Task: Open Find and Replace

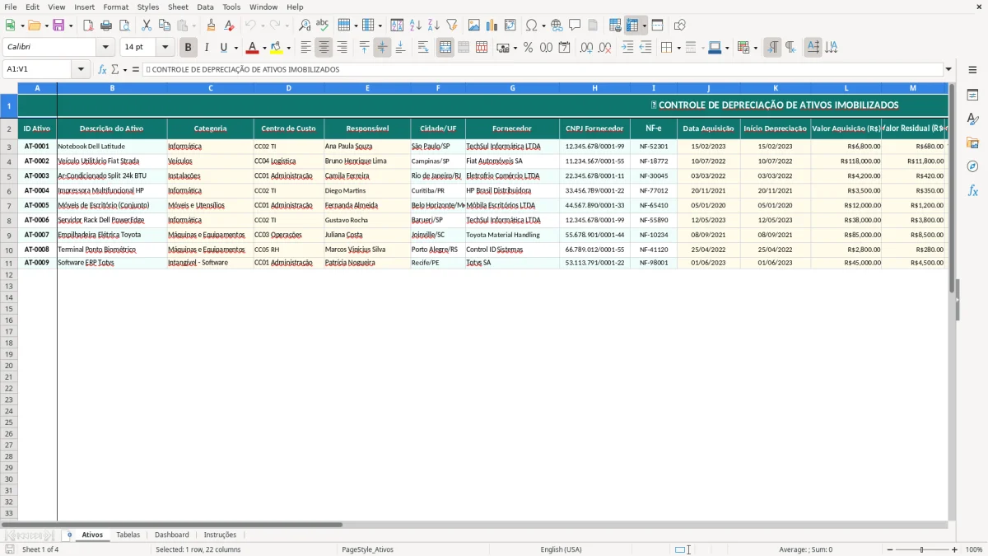Action: click(305, 25)
